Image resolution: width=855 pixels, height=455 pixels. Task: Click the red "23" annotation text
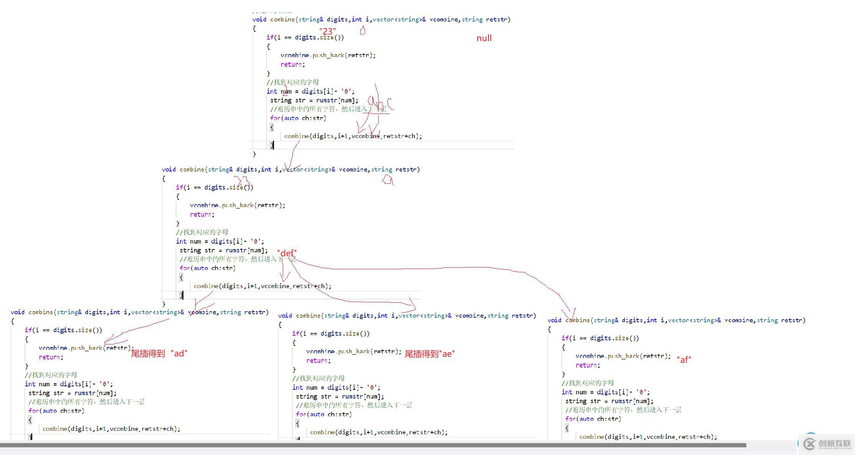(327, 31)
